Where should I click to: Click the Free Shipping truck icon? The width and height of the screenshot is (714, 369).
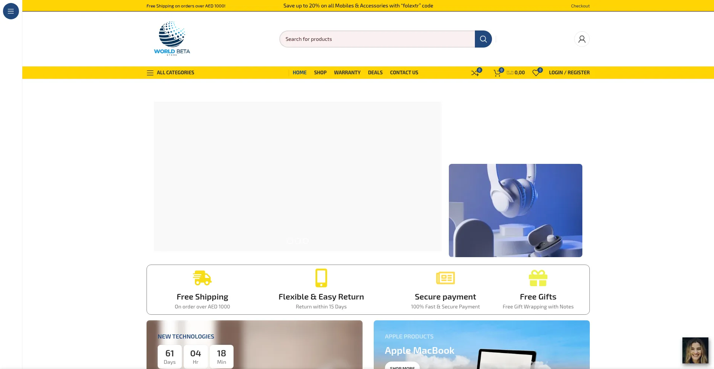(x=202, y=278)
